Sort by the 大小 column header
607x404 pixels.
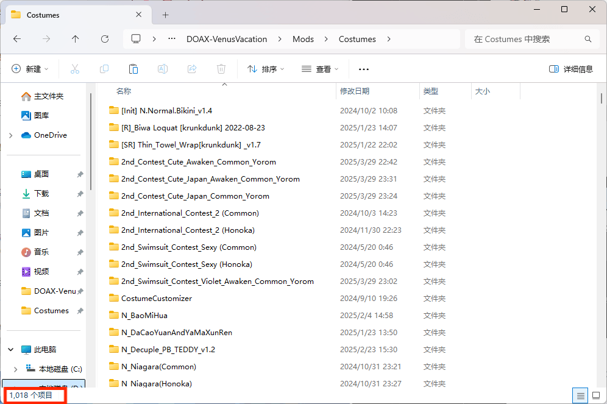[x=482, y=91]
